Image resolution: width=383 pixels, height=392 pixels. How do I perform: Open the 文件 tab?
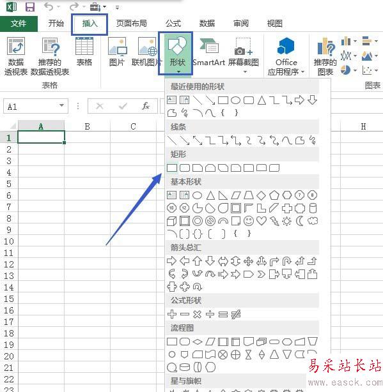point(19,24)
